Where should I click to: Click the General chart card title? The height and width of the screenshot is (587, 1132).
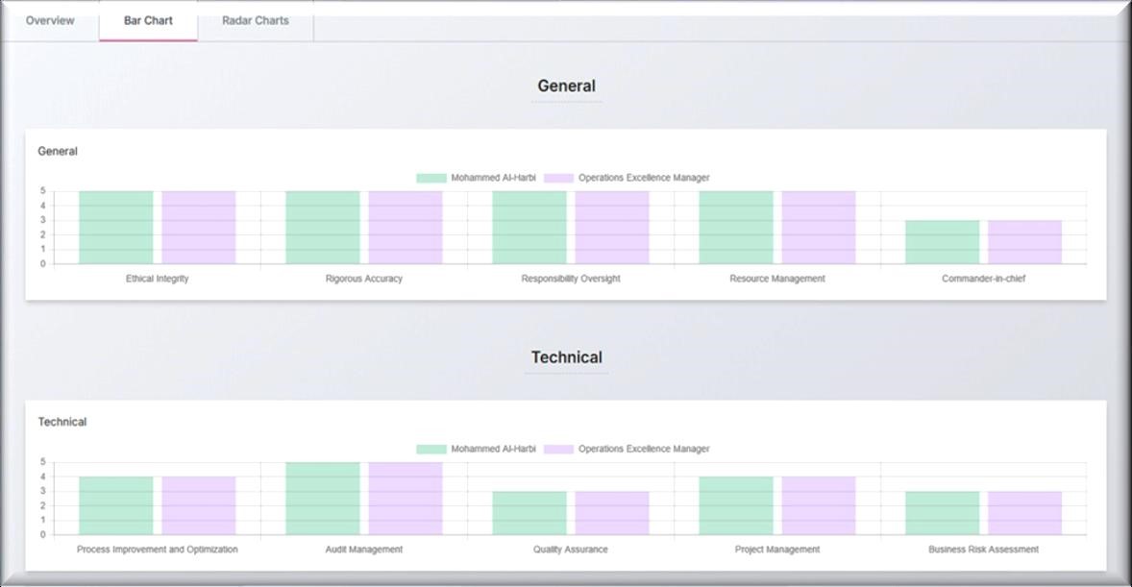point(58,151)
